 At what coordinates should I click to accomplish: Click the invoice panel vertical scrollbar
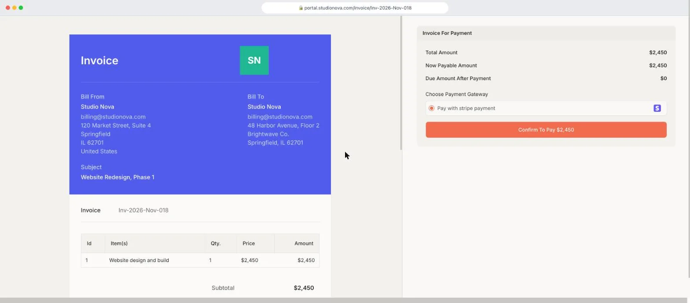point(401,83)
